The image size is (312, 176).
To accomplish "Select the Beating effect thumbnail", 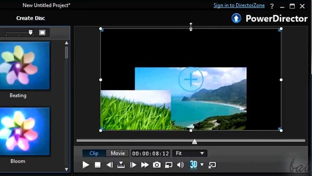I will tap(25, 66).
